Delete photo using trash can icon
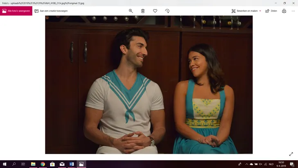 pyautogui.click(x=143, y=11)
